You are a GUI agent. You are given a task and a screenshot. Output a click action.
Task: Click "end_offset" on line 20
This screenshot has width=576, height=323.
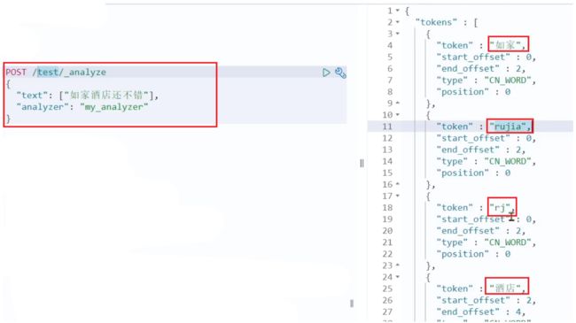pyautogui.click(x=468, y=231)
